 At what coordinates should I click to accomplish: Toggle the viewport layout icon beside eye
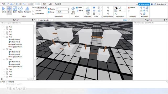pos(130,20)
